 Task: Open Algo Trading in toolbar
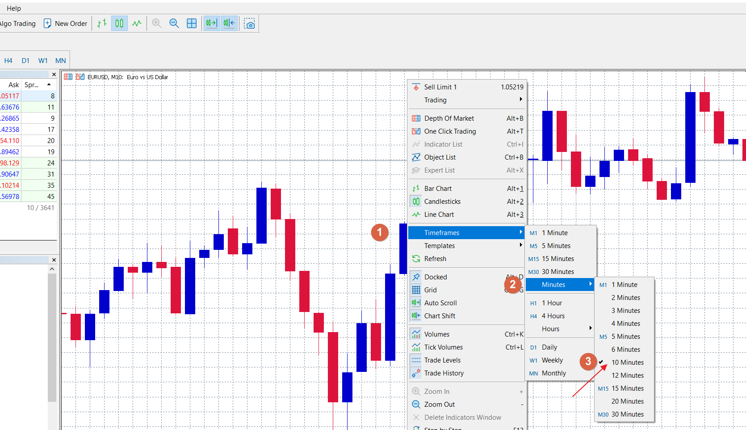click(x=18, y=24)
